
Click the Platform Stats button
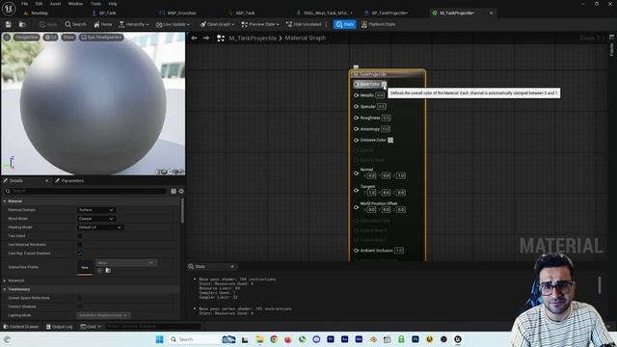(378, 24)
